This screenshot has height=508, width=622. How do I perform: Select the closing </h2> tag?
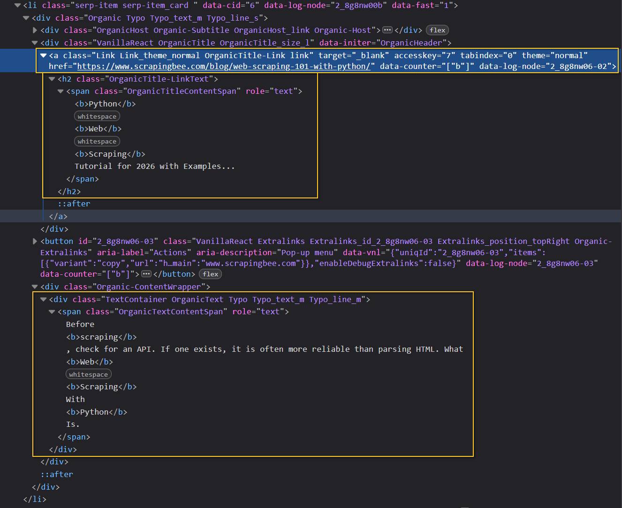click(x=69, y=191)
